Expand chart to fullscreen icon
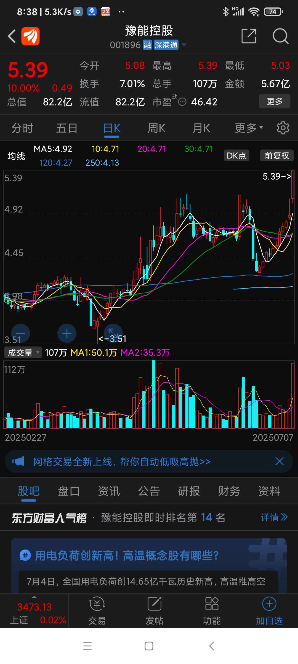The image size is (298, 664). (113, 333)
